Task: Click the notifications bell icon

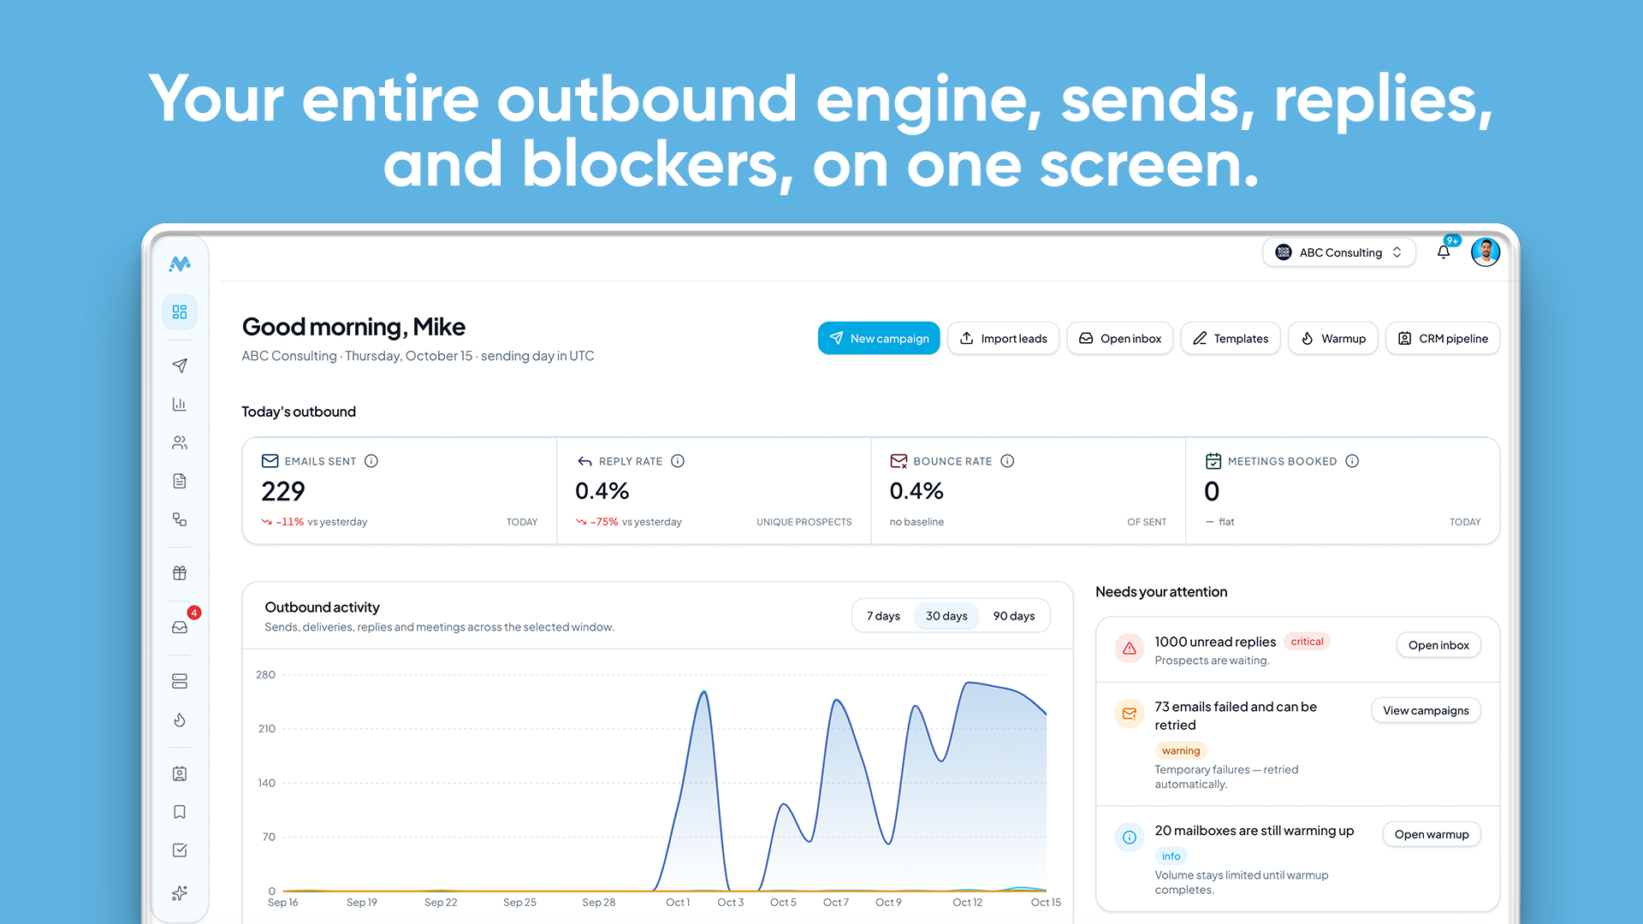Action: pyautogui.click(x=1444, y=252)
